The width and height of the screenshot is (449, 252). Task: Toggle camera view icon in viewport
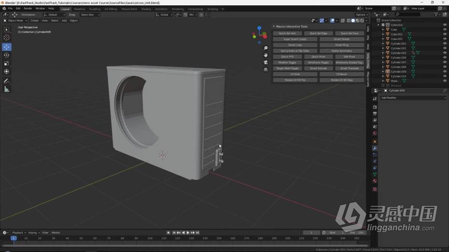click(x=266, y=62)
